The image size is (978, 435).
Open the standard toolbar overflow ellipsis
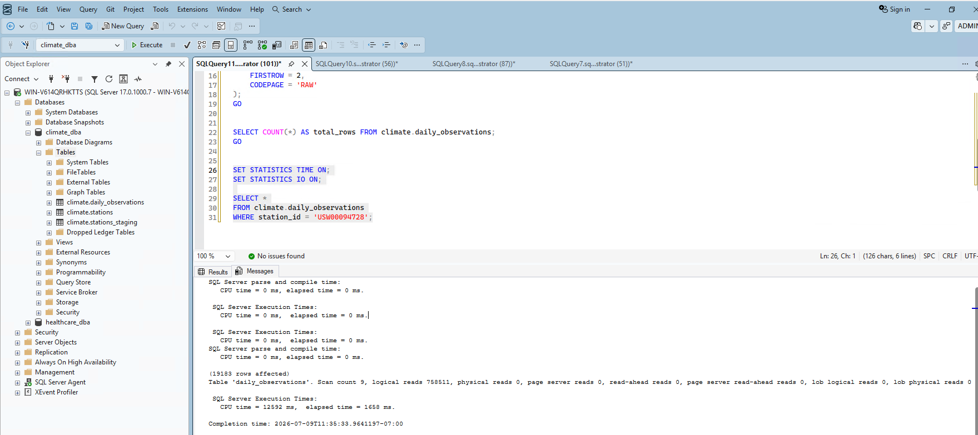(252, 26)
